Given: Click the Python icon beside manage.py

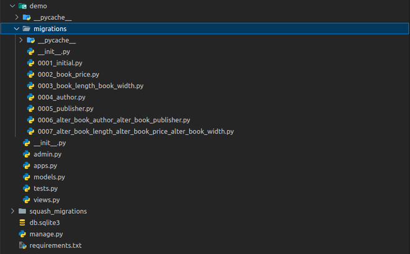Looking at the screenshot, I should (x=22, y=234).
